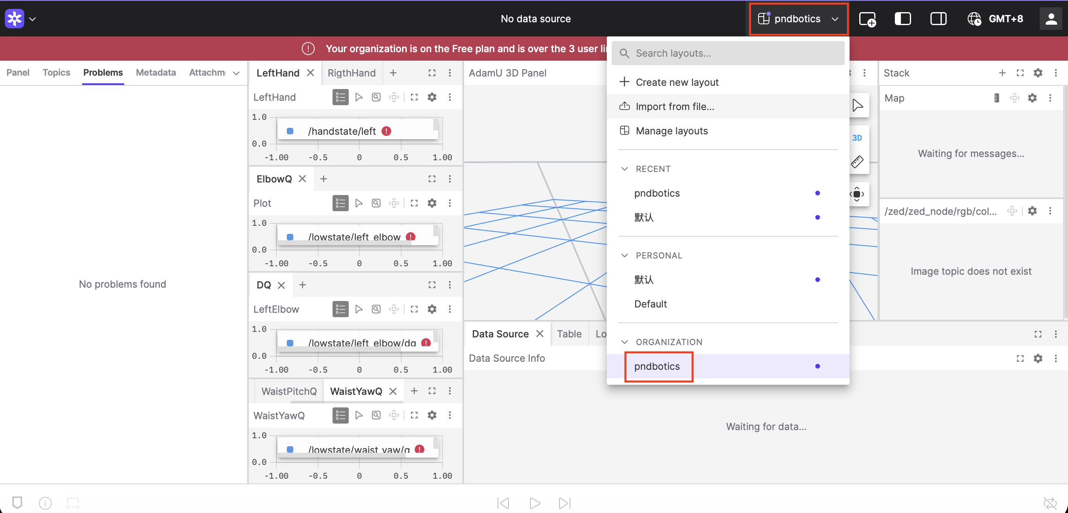Screen dimensions: 1068x513
Task: Click the add panel icon in top bar
Action: click(867, 19)
